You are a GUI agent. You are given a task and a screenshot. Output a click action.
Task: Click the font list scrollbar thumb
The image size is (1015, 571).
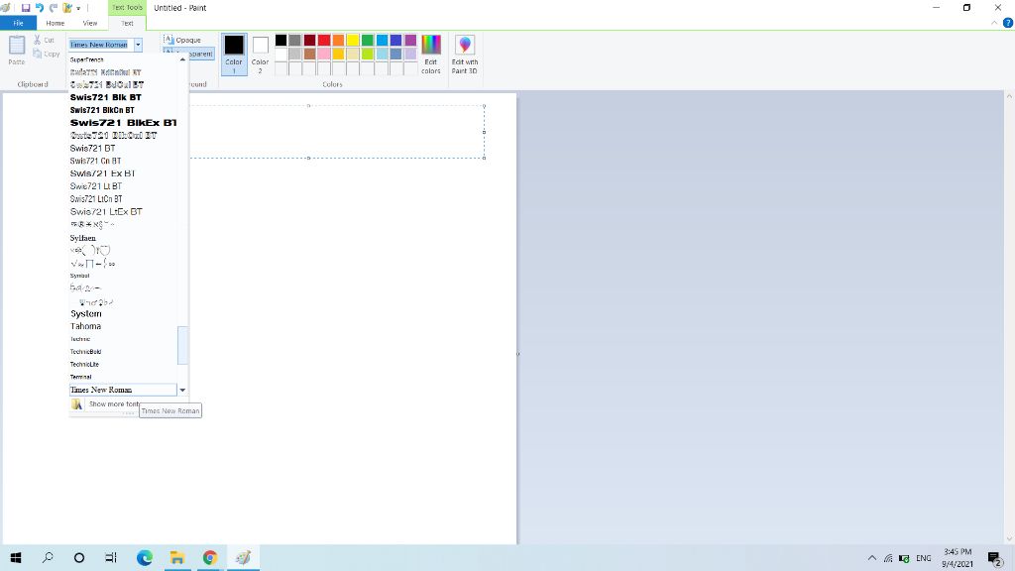pyautogui.click(x=182, y=345)
